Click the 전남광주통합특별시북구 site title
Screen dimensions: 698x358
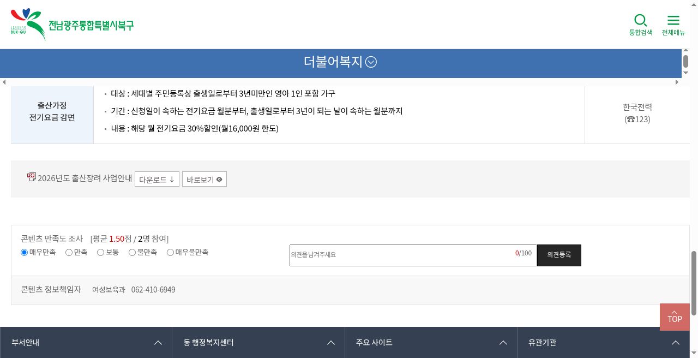(x=91, y=25)
